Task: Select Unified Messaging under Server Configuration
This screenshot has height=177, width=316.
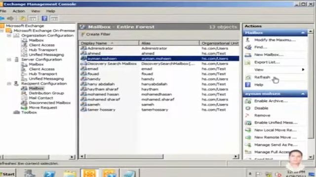Action: (46, 79)
